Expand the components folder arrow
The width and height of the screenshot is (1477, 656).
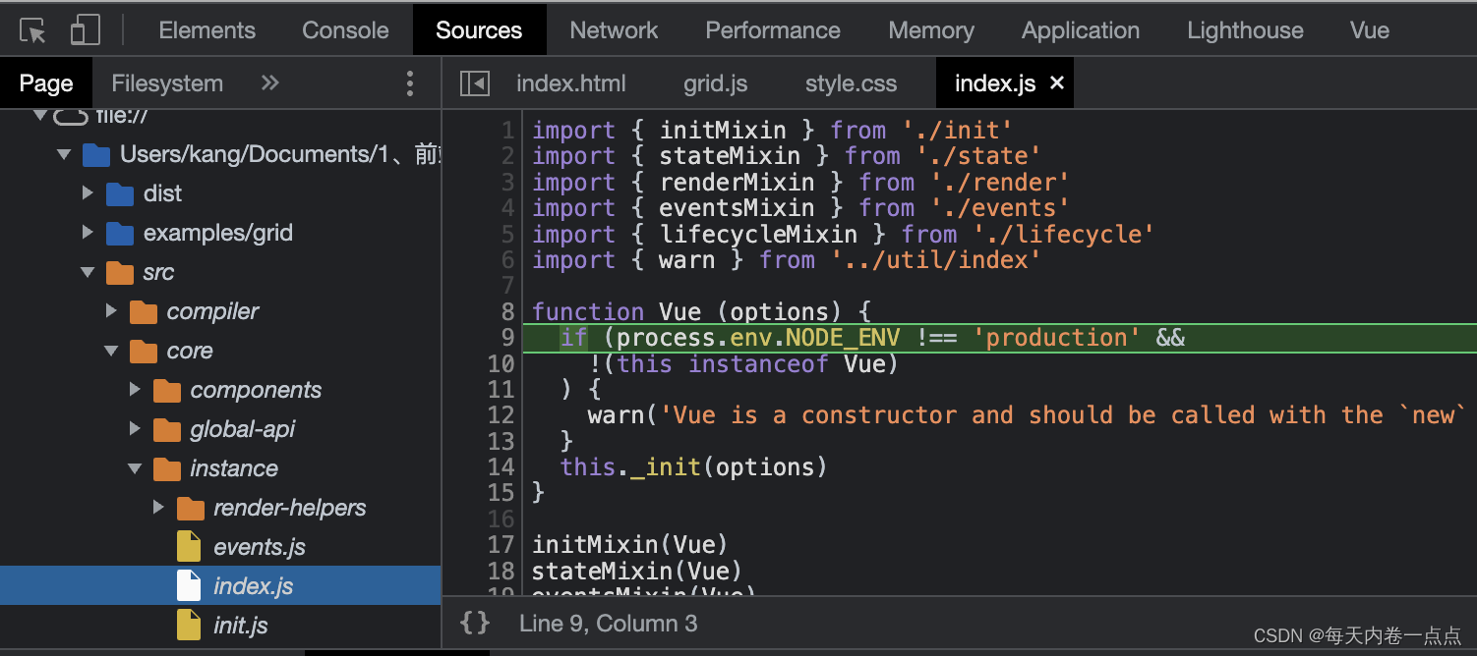(135, 390)
